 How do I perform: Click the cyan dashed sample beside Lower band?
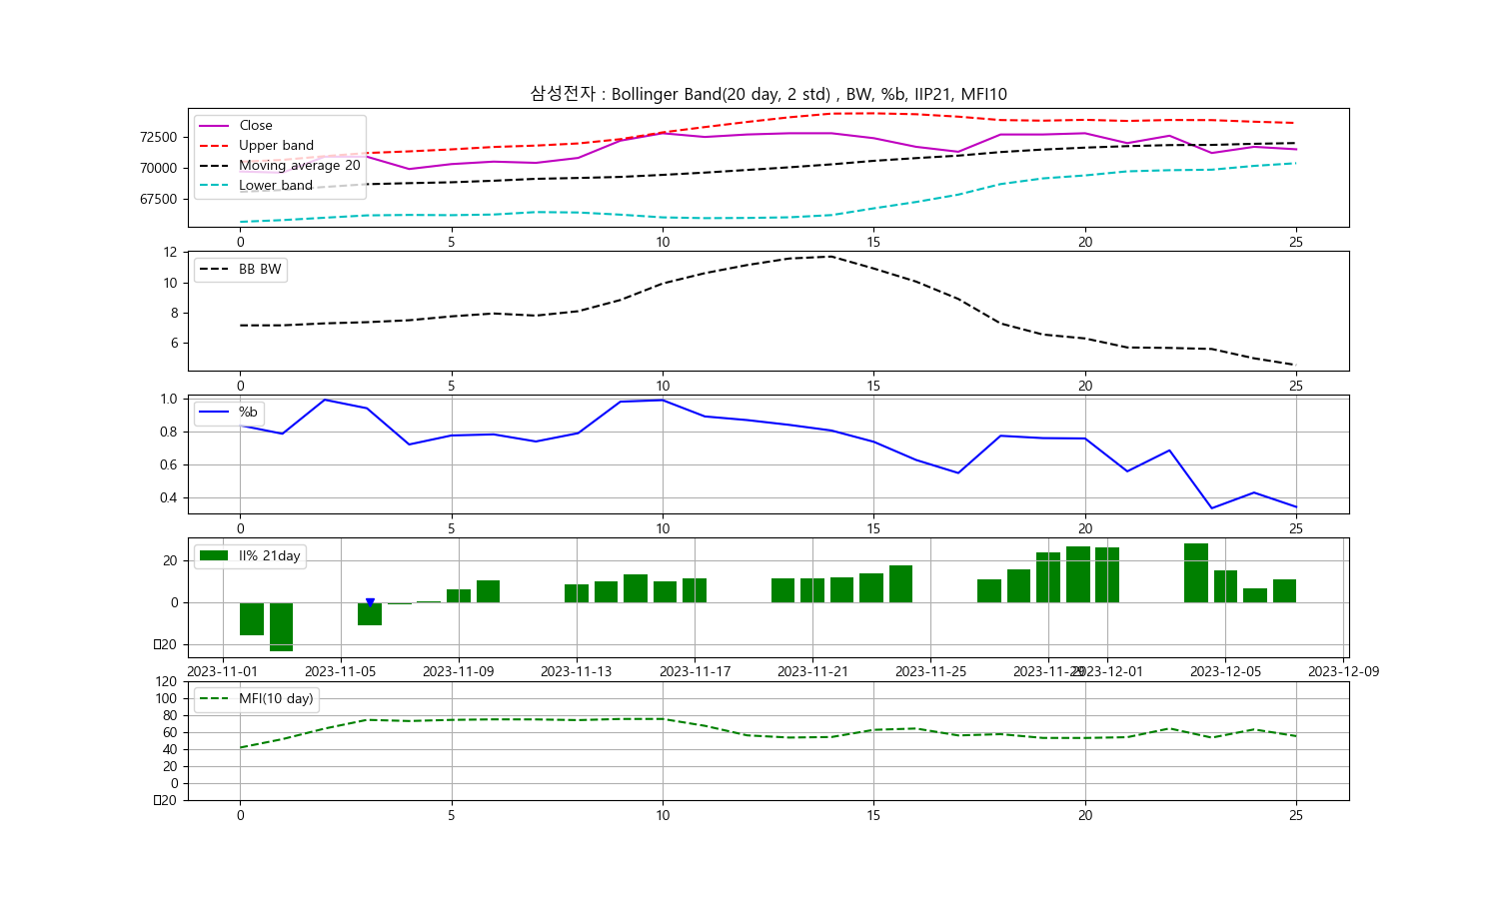coord(214,186)
